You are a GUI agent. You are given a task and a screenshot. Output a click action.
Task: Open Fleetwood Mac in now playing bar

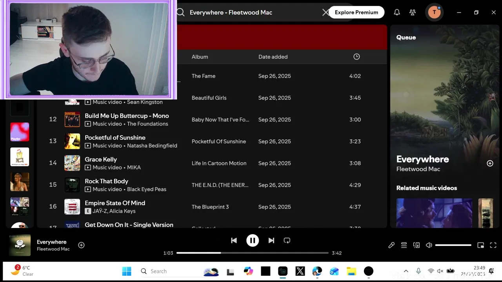pos(53,249)
